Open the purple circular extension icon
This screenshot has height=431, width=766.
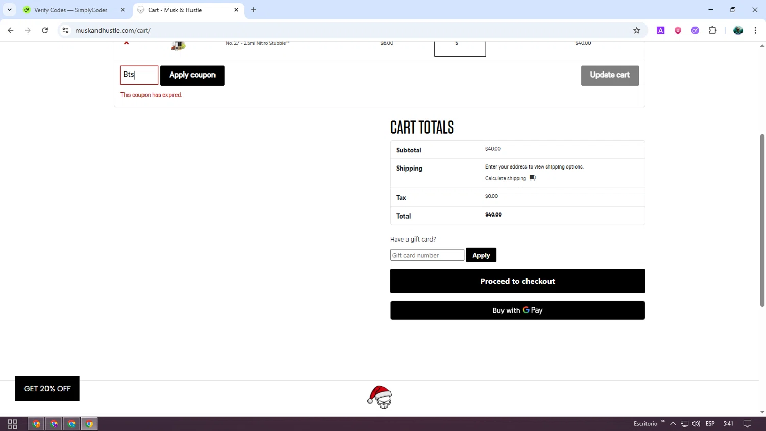(695, 30)
